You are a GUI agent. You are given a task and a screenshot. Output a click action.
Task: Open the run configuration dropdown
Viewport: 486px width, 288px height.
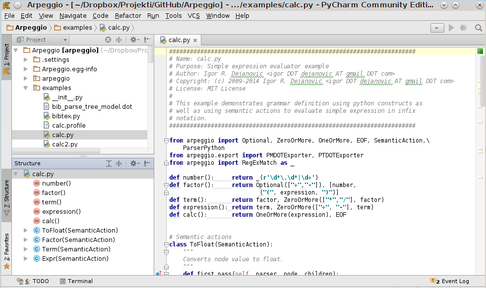tap(437, 28)
